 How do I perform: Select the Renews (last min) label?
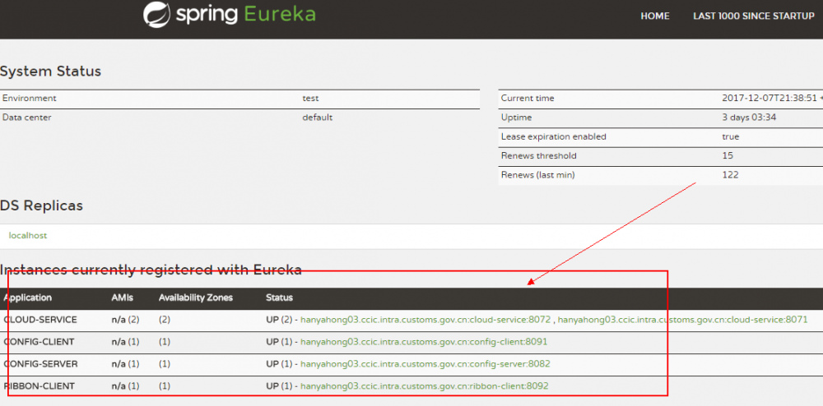coord(538,175)
